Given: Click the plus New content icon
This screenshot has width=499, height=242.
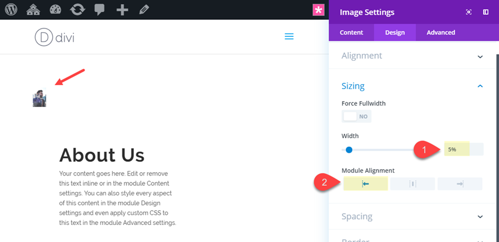Looking at the screenshot, I should [122, 10].
